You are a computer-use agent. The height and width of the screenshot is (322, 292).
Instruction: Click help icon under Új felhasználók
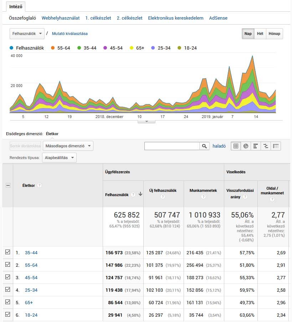(x=163, y=197)
